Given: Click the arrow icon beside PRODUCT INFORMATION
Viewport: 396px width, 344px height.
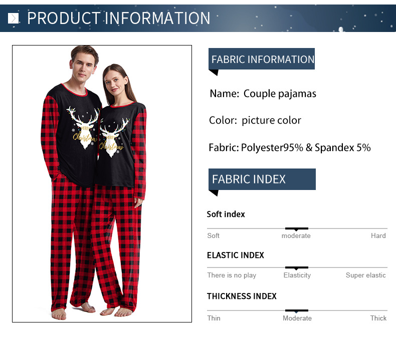Looking at the screenshot, I should coord(13,18).
